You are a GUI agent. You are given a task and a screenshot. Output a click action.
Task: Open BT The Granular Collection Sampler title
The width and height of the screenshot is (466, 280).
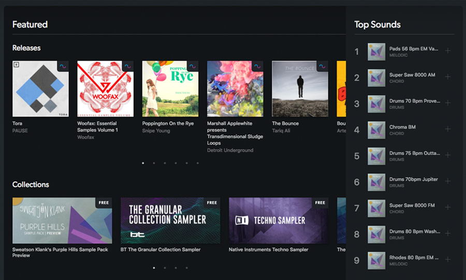(x=161, y=250)
